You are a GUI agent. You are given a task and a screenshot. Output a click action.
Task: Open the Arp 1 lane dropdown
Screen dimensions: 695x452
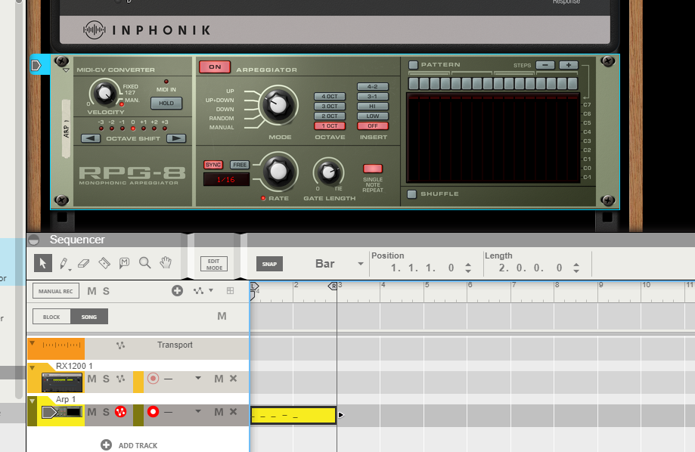coord(198,411)
